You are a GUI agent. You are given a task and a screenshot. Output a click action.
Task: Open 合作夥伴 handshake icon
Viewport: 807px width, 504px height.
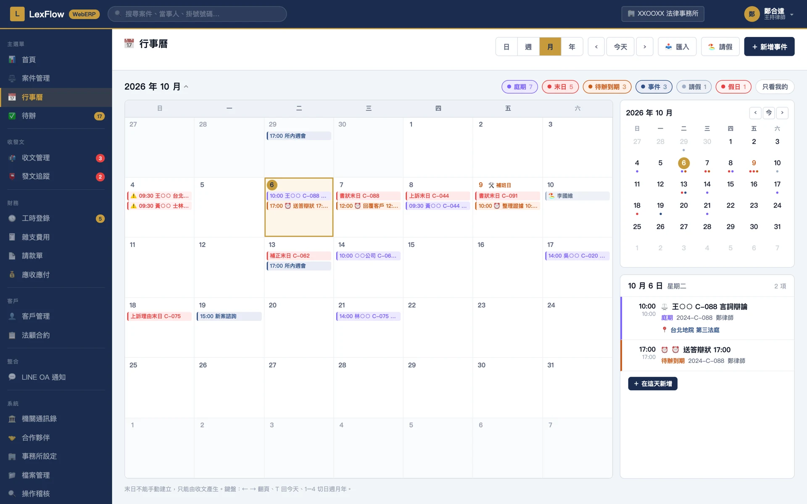coord(12,438)
